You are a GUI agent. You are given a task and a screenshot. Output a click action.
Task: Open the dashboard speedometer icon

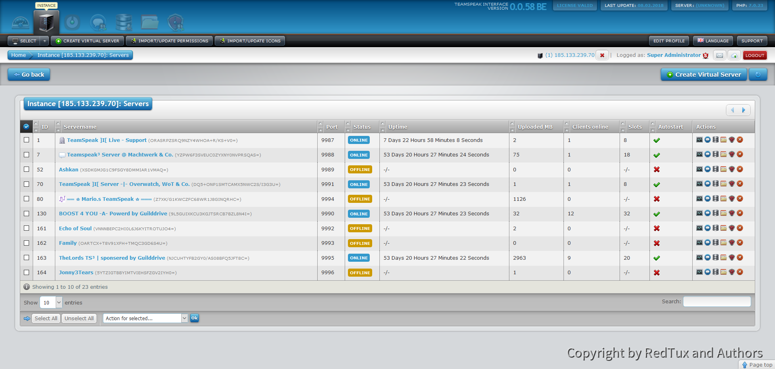[21, 23]
